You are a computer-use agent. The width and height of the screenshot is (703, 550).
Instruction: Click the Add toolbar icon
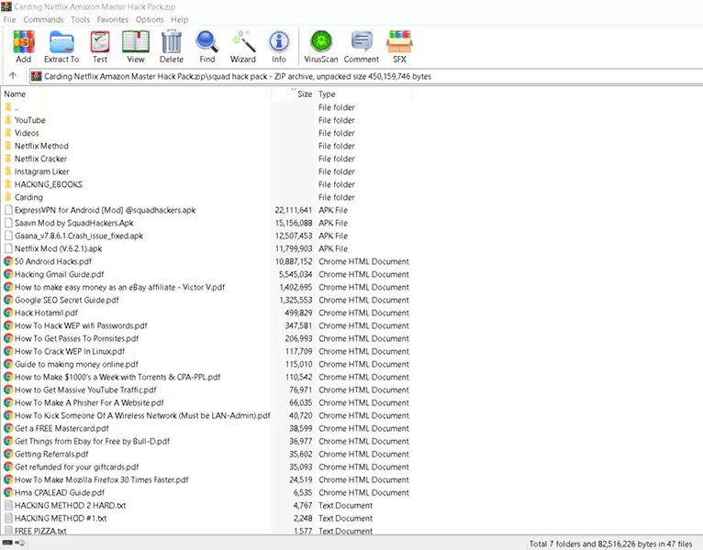click(x=23, y=41)
